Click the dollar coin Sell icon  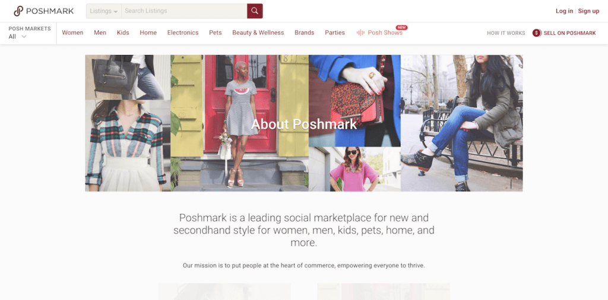pyautogui.click(x=537, y=33)
